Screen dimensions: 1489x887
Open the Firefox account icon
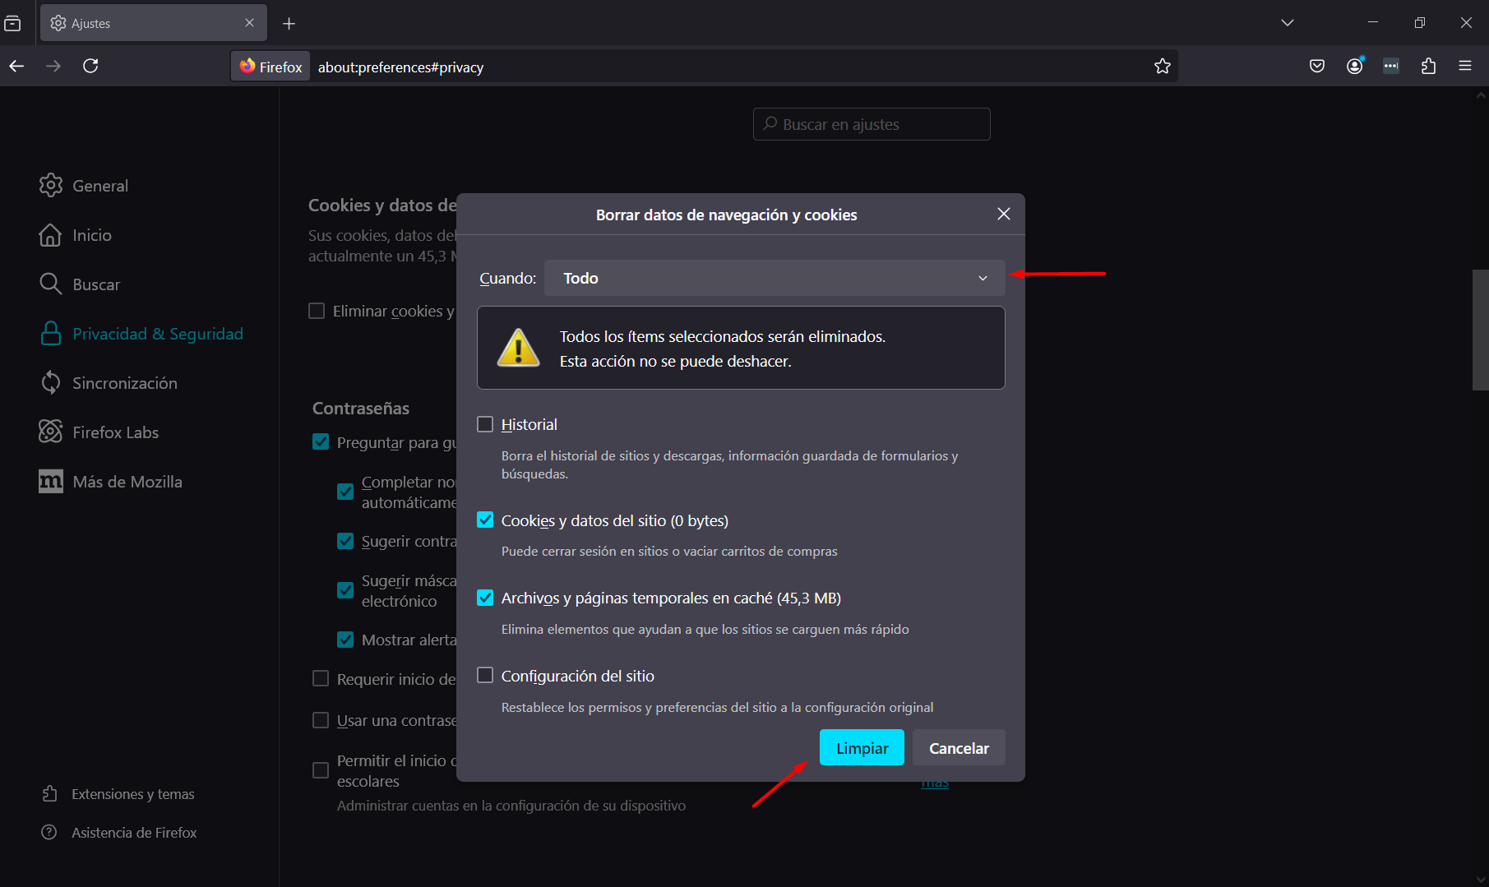pos(1355,66)
